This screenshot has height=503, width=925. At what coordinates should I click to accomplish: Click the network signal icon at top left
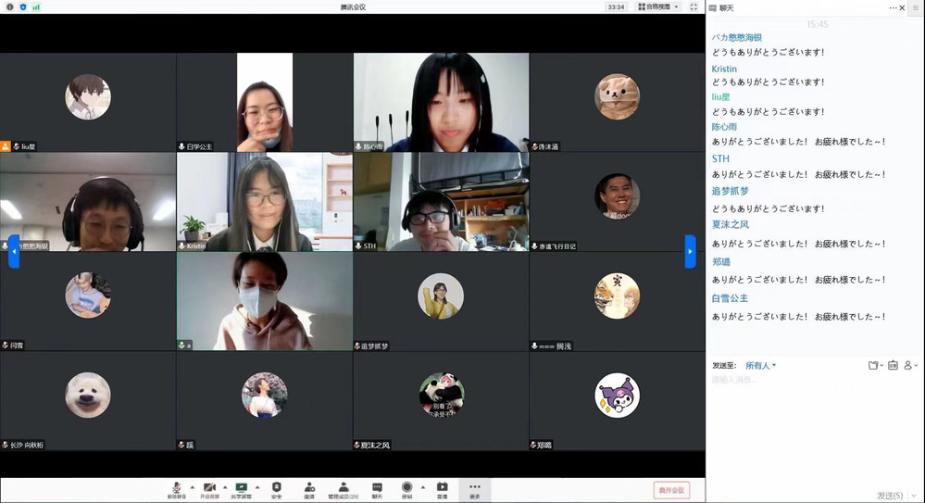point(36,6)
